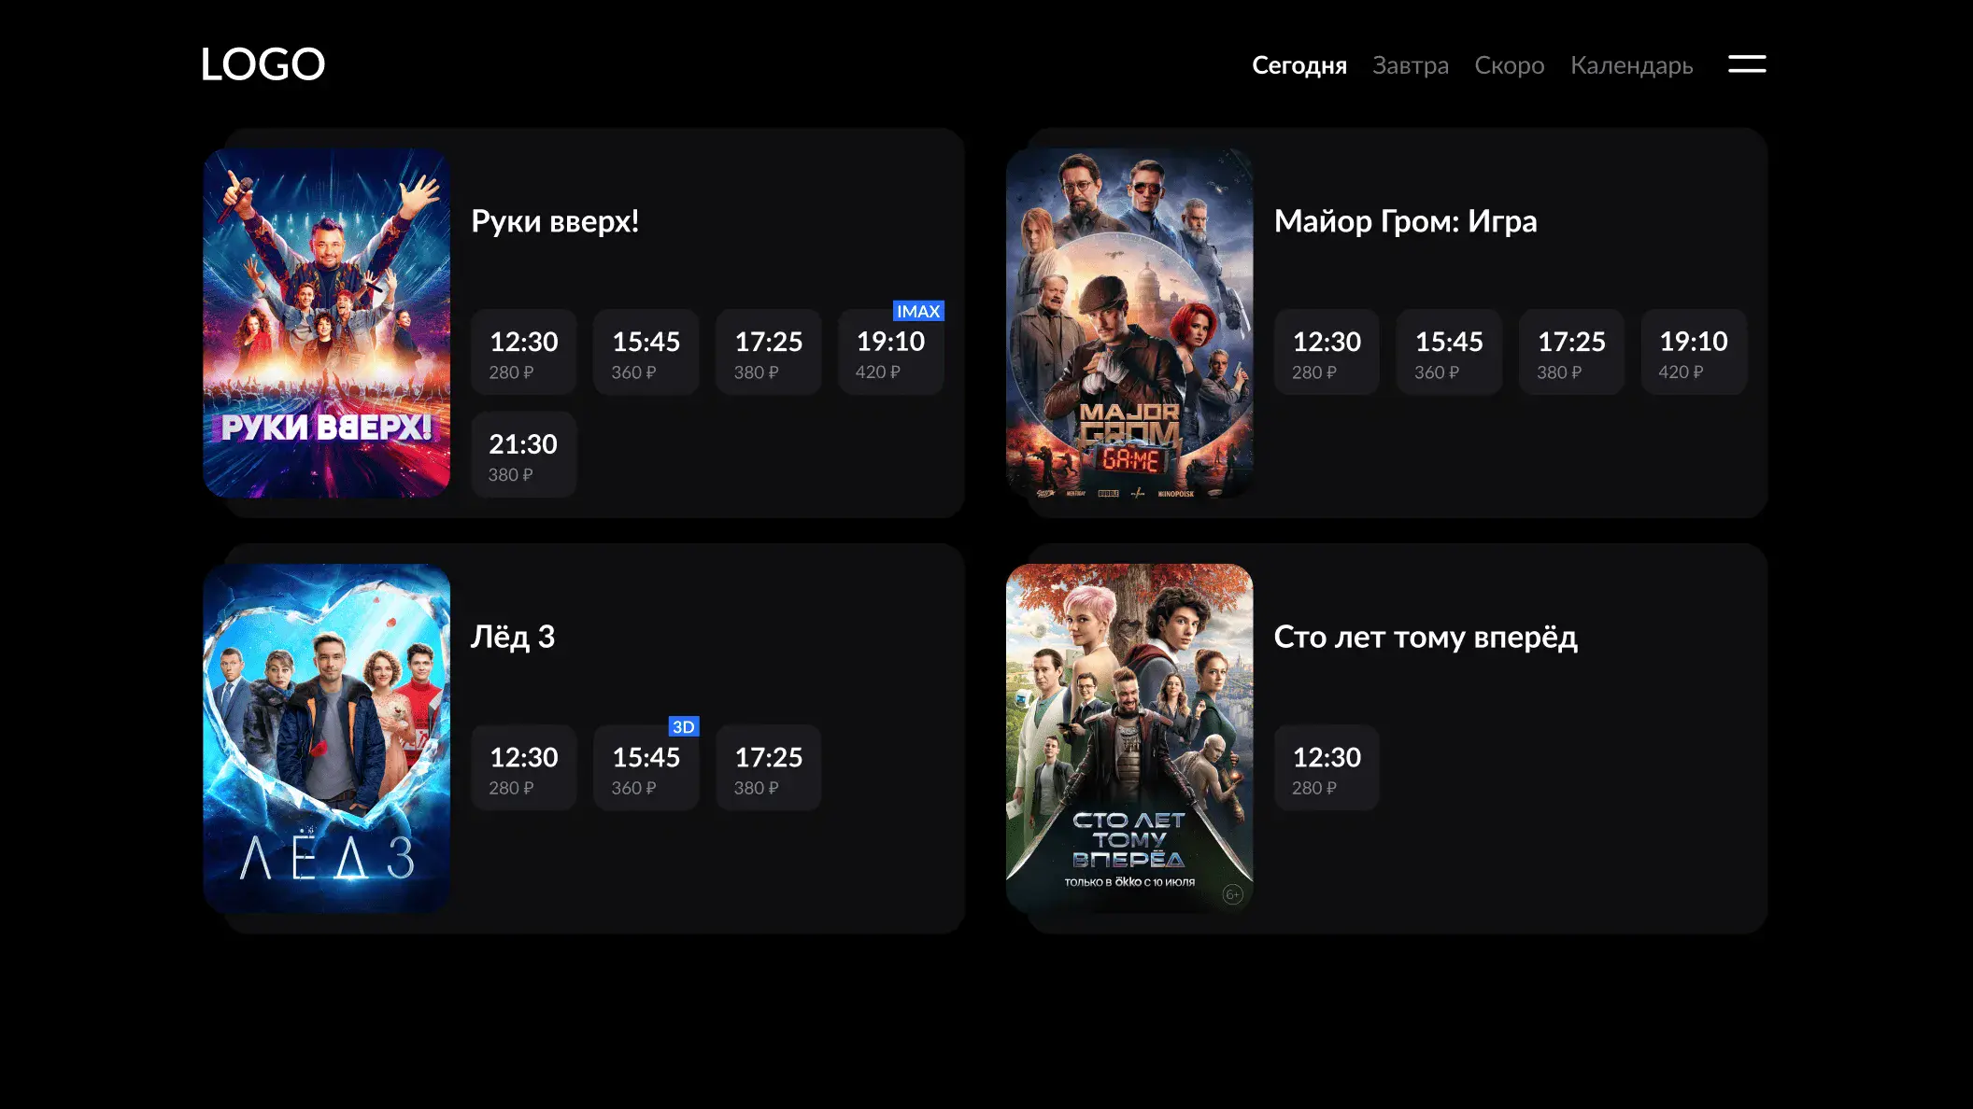Image resolution: width=1973 pixels, height=1109 pixels.
Task: Choose the 15:45 showtime for Руки вверх!
Action: point(646,352)
